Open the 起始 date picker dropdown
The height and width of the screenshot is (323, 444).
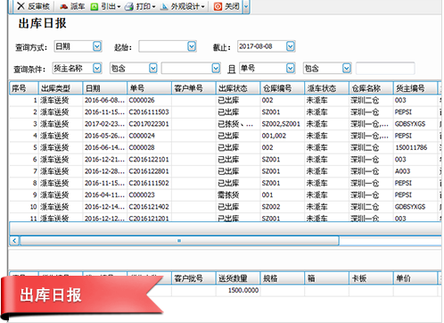tap(192, 46)
